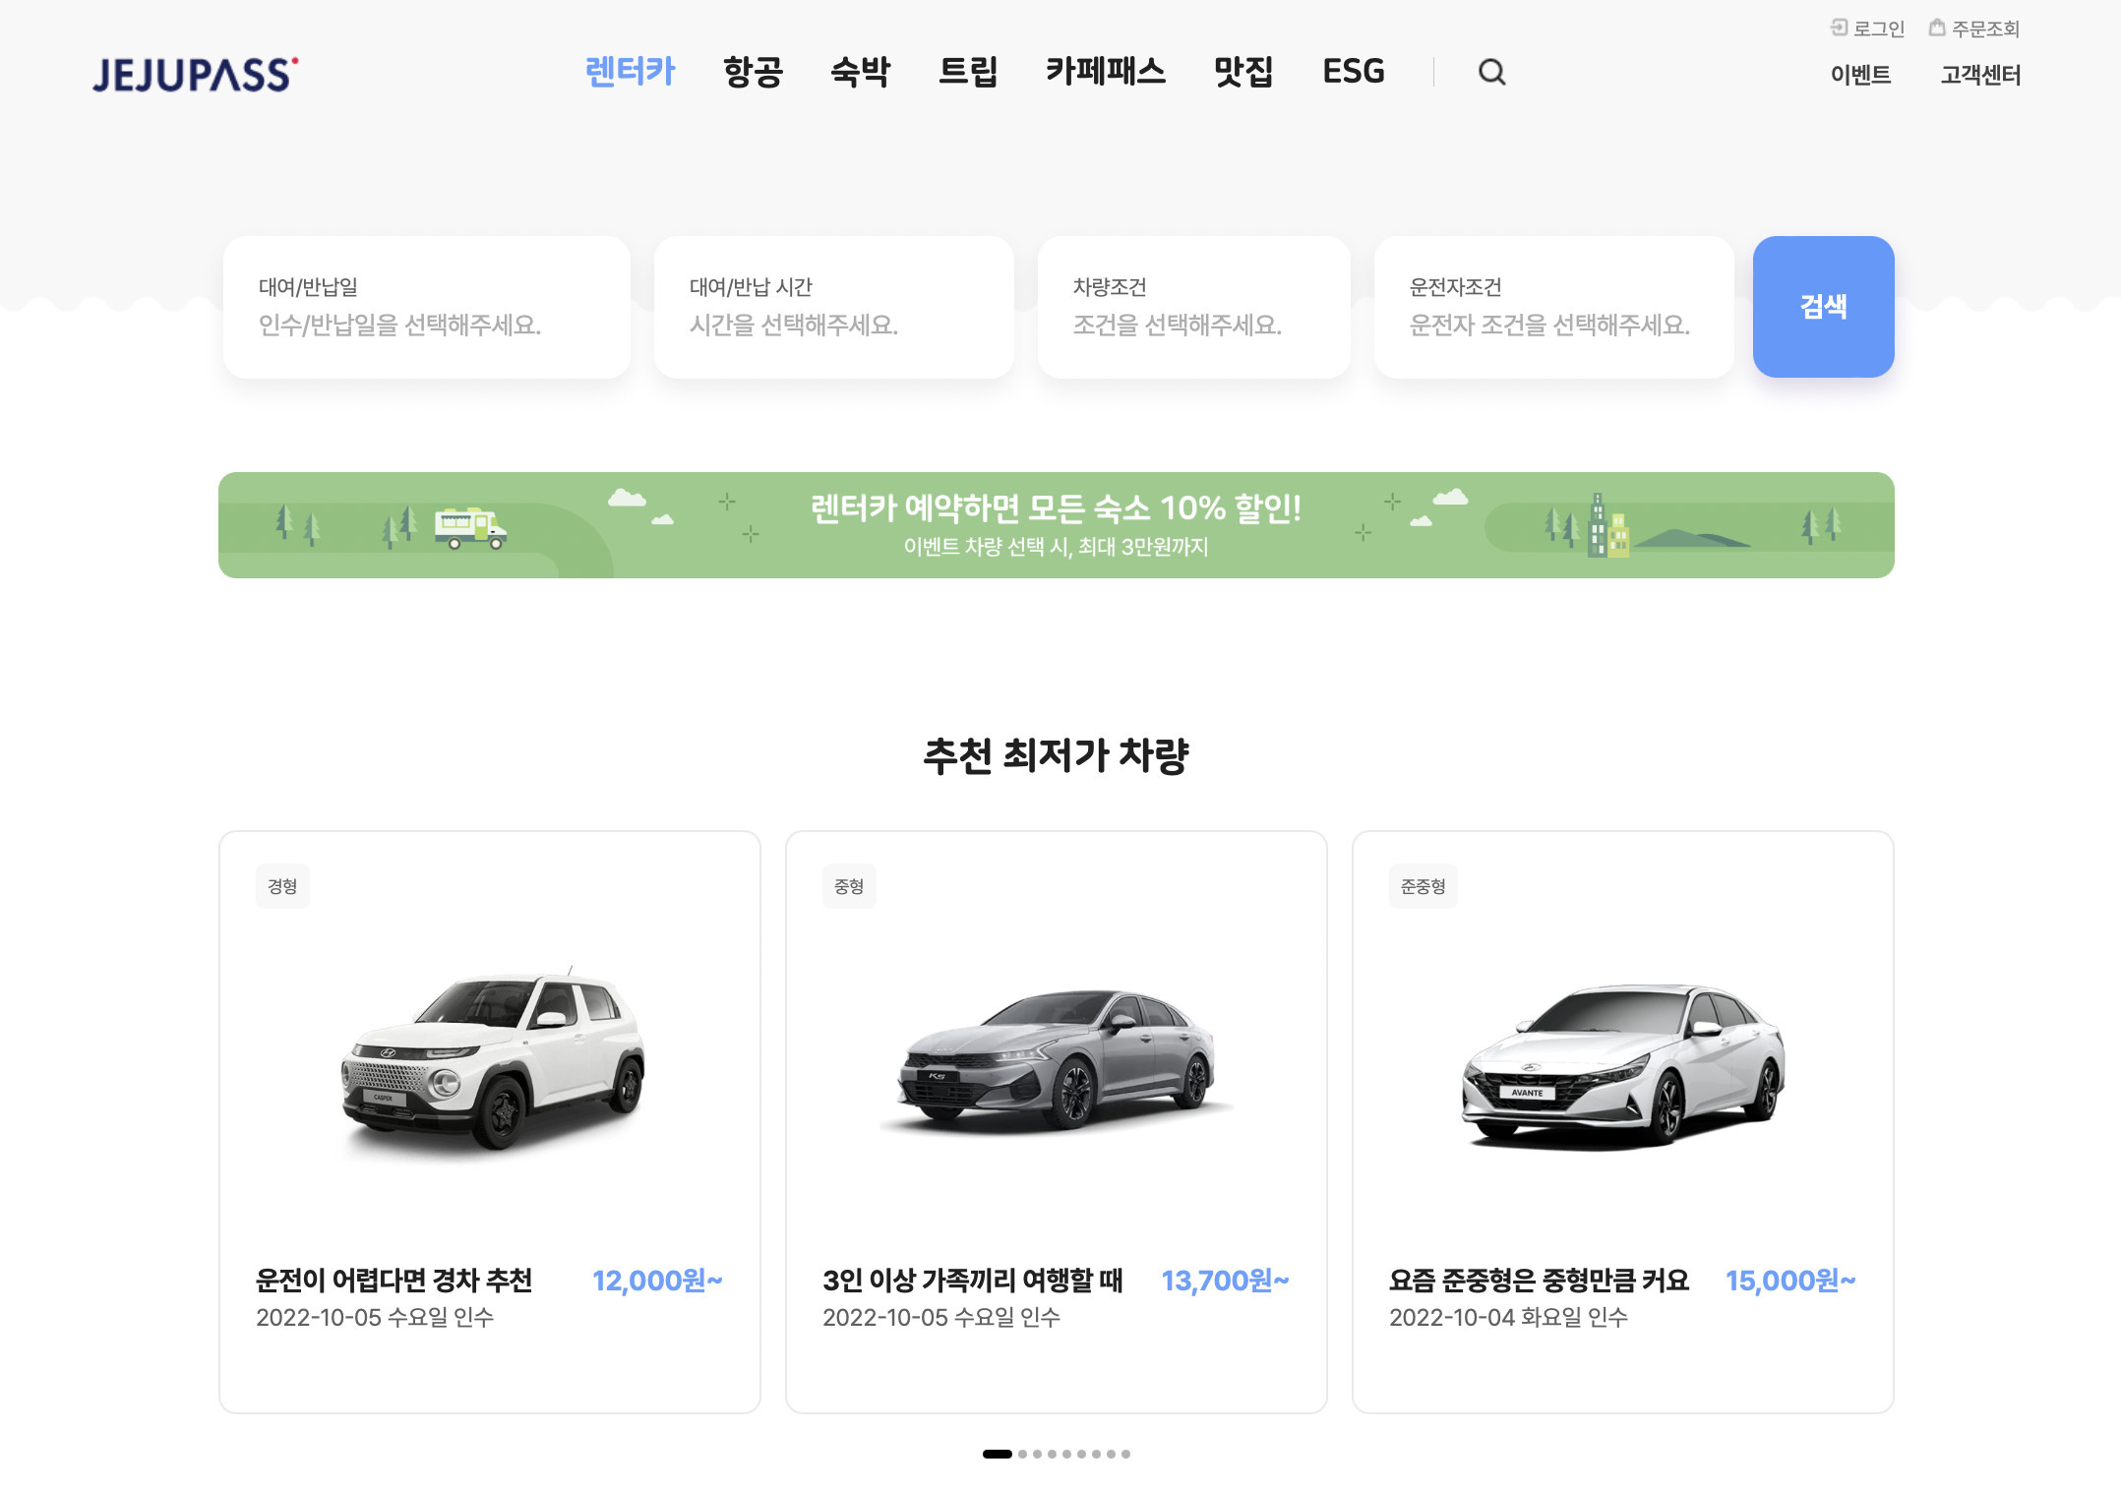Select the 렌터카 menu tab
The width and height of the screenshot is (2121, 1491).
(631, 71)
